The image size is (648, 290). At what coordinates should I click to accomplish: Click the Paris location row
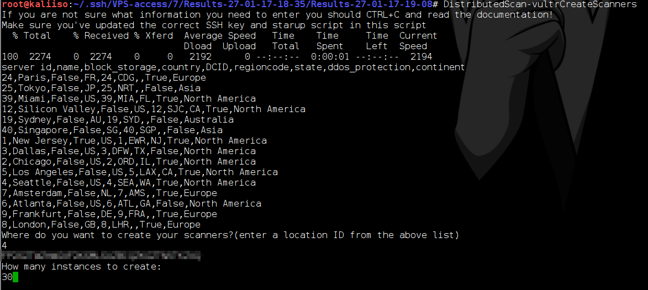(x=104, y=78)
